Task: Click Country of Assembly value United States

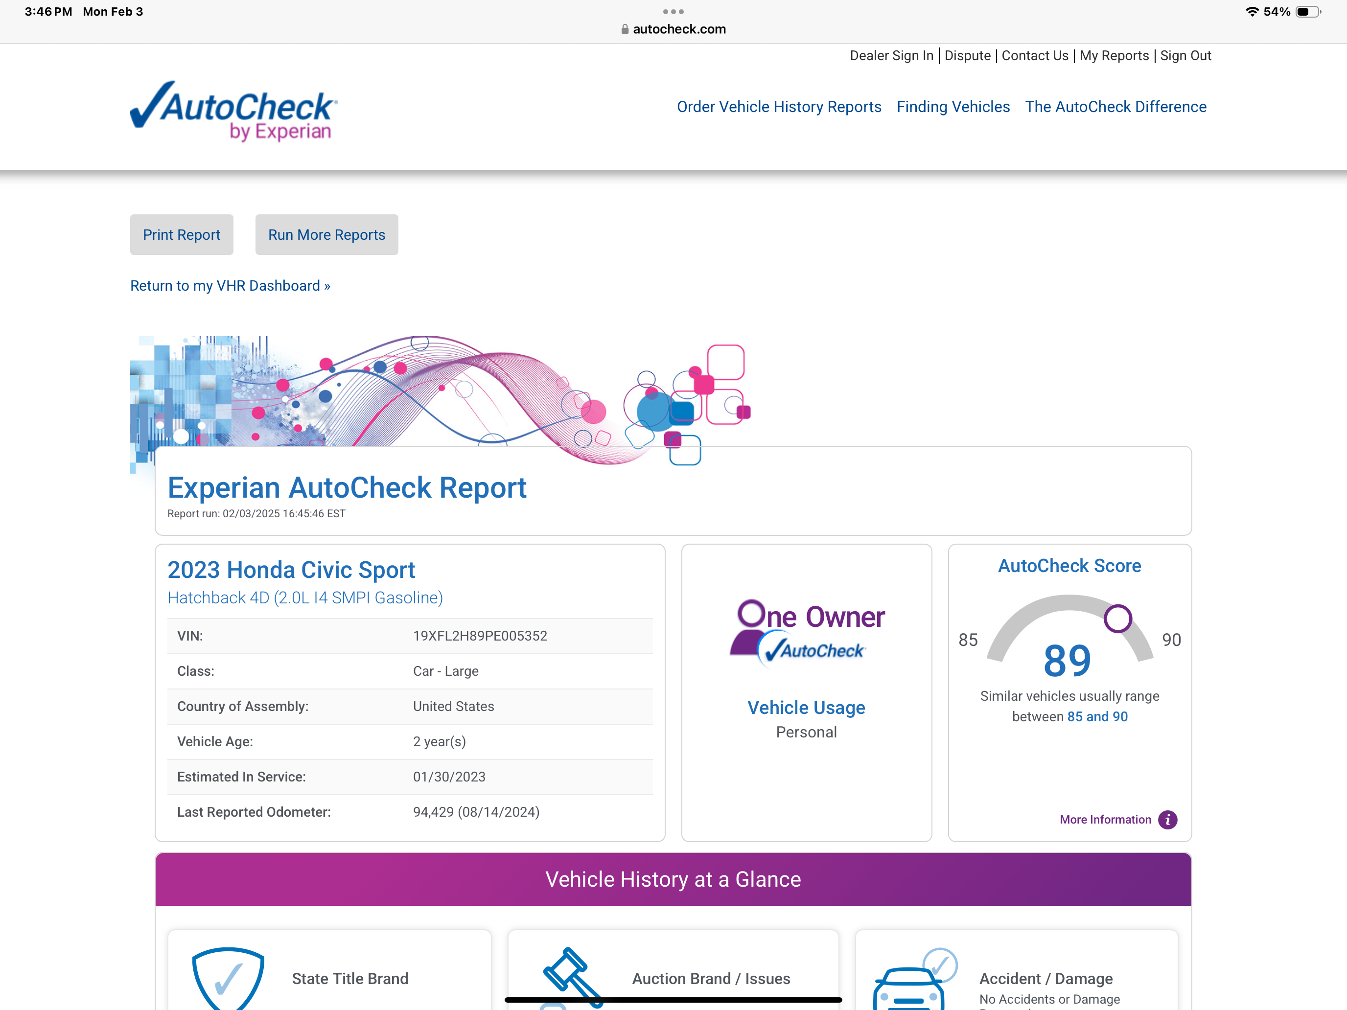Action: pos(454,706)
